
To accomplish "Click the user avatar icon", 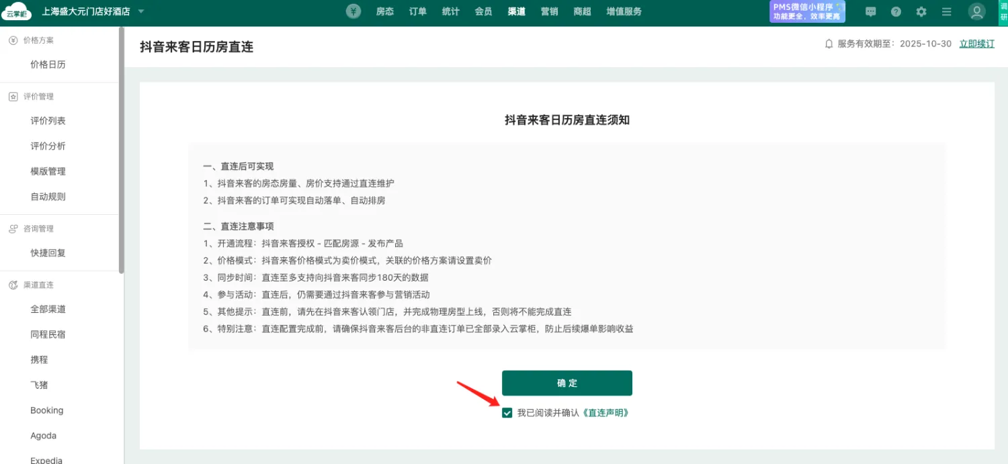I will point(976,11).
